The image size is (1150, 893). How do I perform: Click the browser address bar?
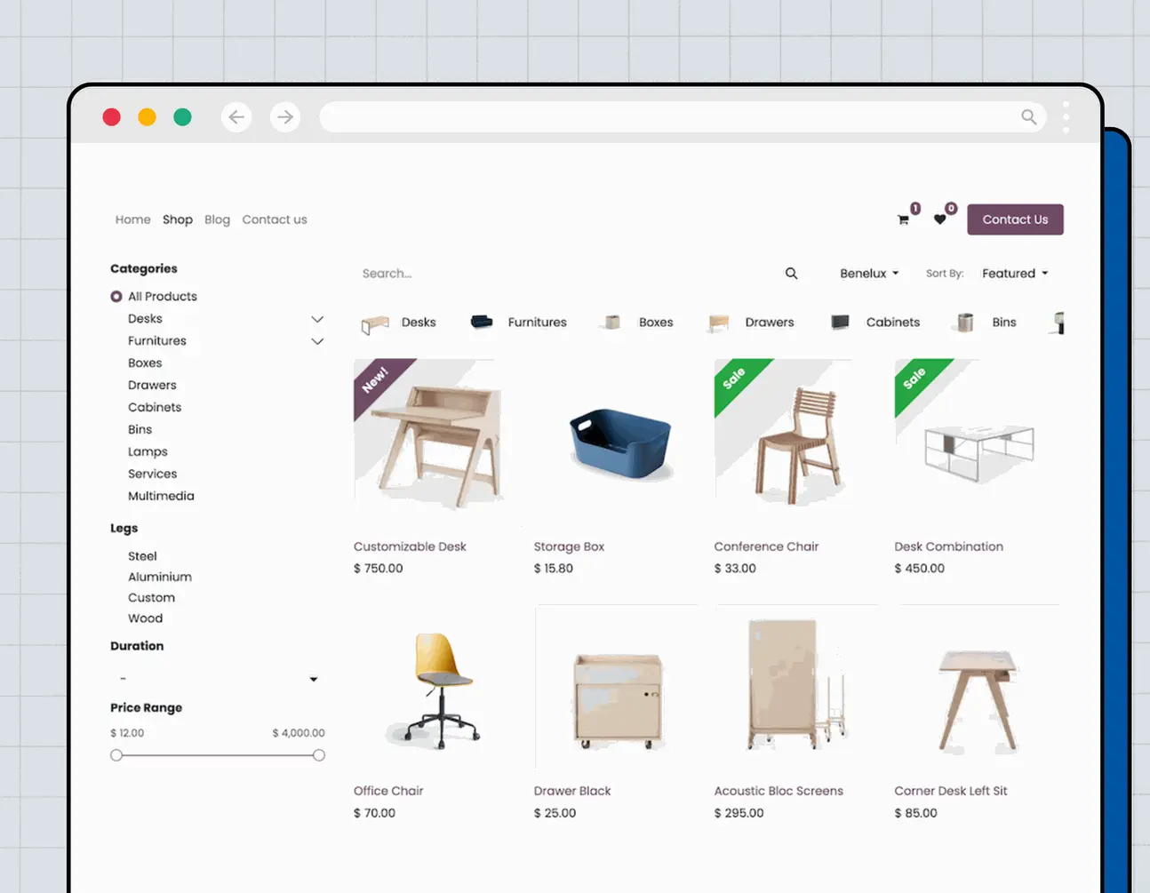683,116
